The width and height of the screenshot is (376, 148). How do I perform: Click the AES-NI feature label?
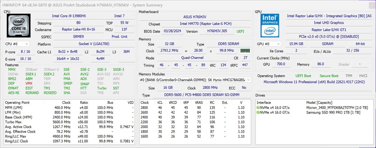[x=14, y=93]
